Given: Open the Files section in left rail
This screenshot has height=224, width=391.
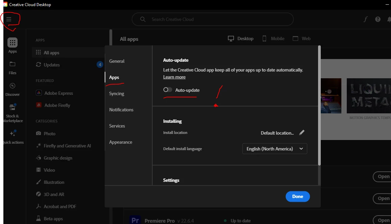Looking at the screenshot, I should (12, 68).
